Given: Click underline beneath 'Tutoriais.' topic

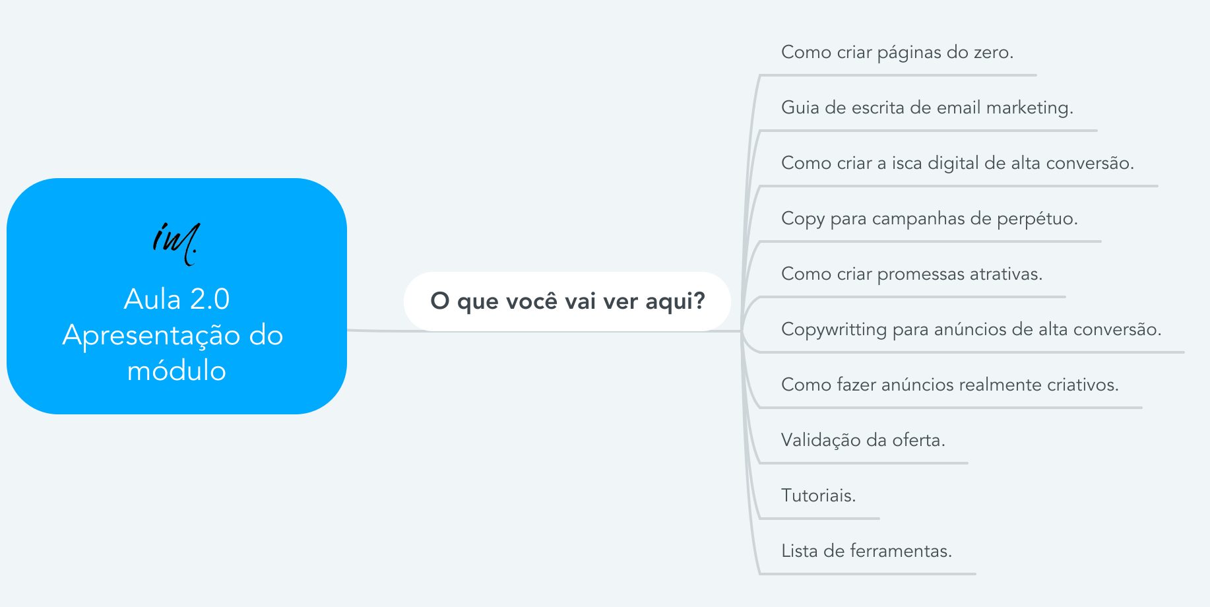Looking at the screenshot, I should [819, 519].
